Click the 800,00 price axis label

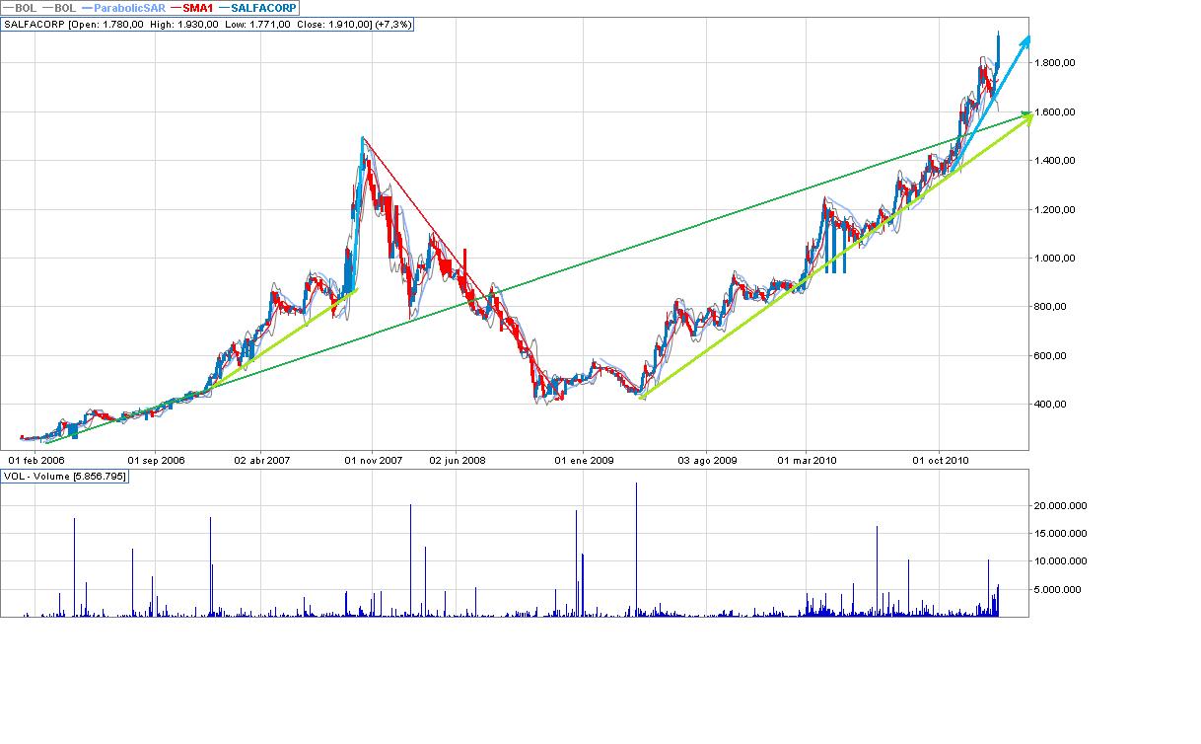[x=1050, y=306]
